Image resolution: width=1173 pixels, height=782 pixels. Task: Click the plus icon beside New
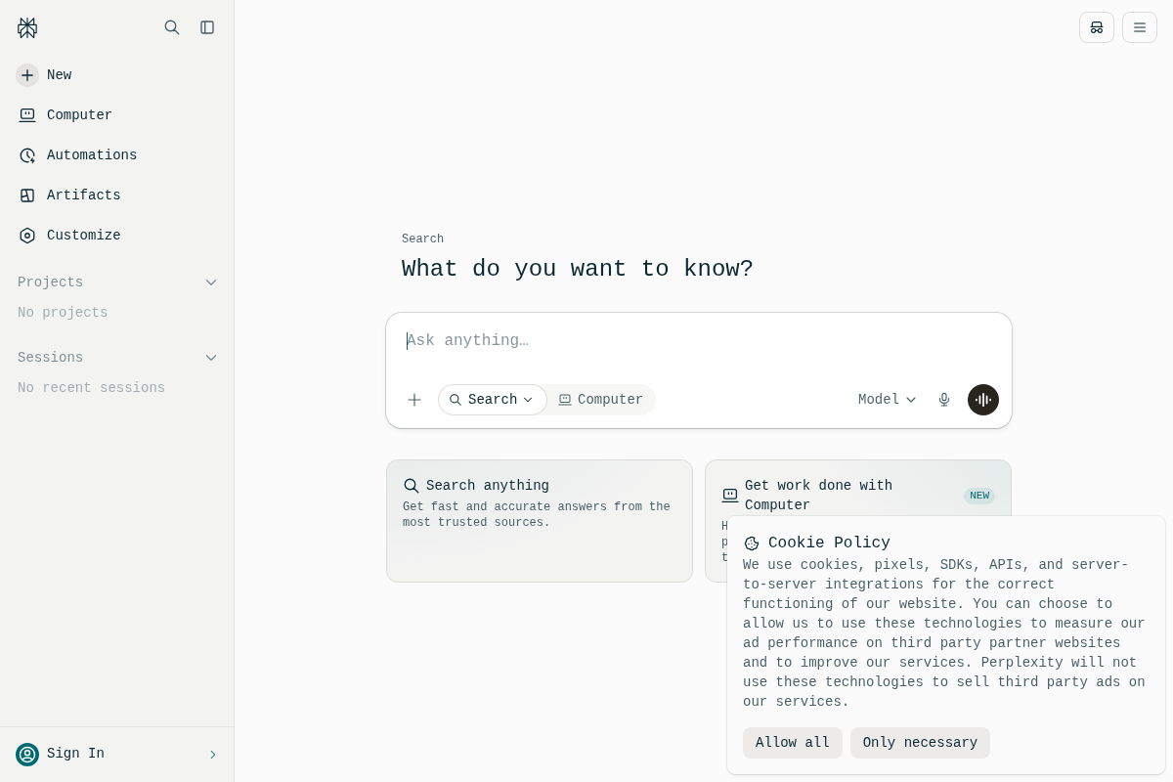coord(27,75)
